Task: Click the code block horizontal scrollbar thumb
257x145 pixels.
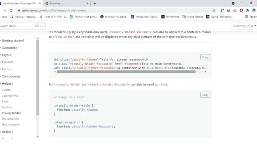Action: pos(126,72)
